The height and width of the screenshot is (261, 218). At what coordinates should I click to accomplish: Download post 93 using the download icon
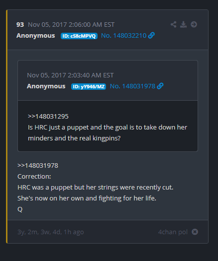183,24
